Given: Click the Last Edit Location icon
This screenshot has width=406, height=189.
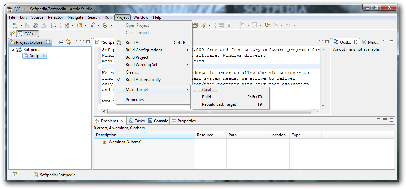Looking at the screenshot, I should pyautogui.click(x=267, y=25).
